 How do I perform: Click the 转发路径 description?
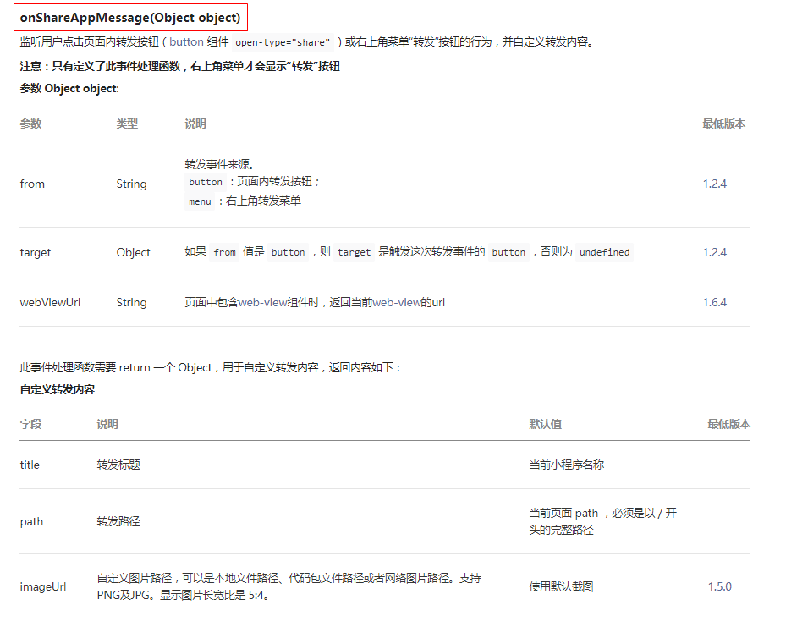click(x=118, y=521)
